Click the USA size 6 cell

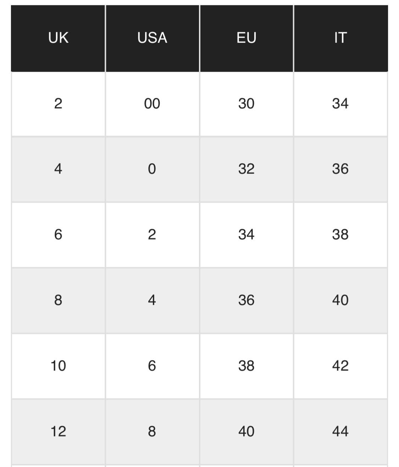pos(152,366)
